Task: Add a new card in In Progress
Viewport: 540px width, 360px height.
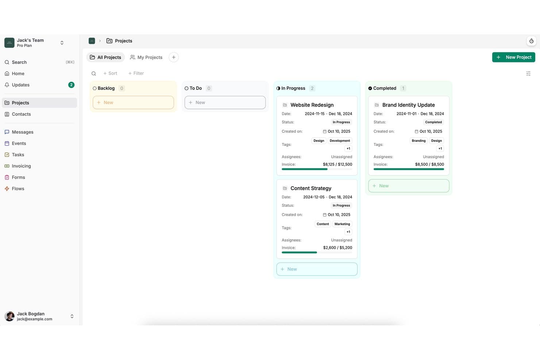Action: [317, 269]
